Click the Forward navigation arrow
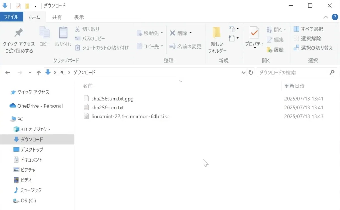 (x=20, y=73)
